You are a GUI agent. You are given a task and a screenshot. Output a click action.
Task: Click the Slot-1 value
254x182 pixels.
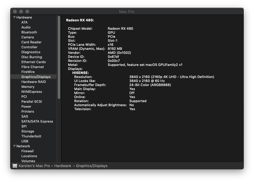coord(113,41)
